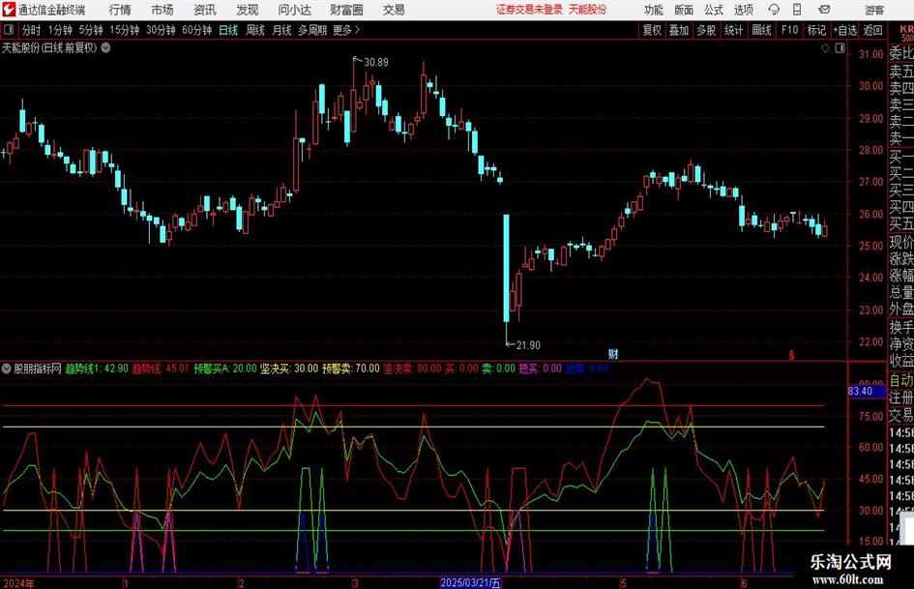Open the 资讯 menu
This screenshot has width=914, height=589.
click(x=205, y=10)
